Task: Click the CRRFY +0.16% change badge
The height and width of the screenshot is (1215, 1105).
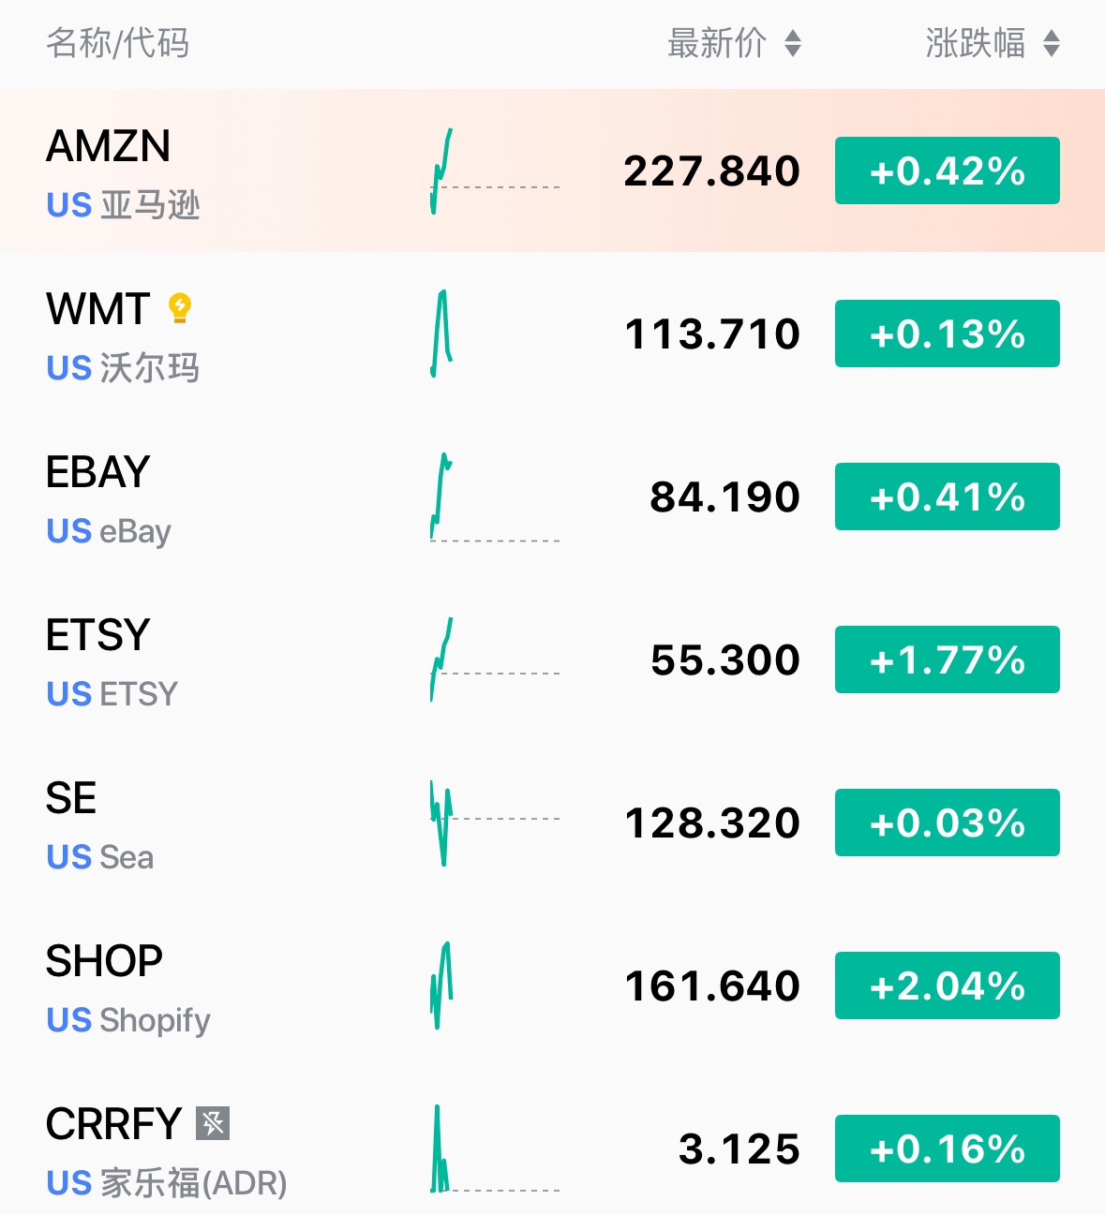Action: coord(947,1148)
